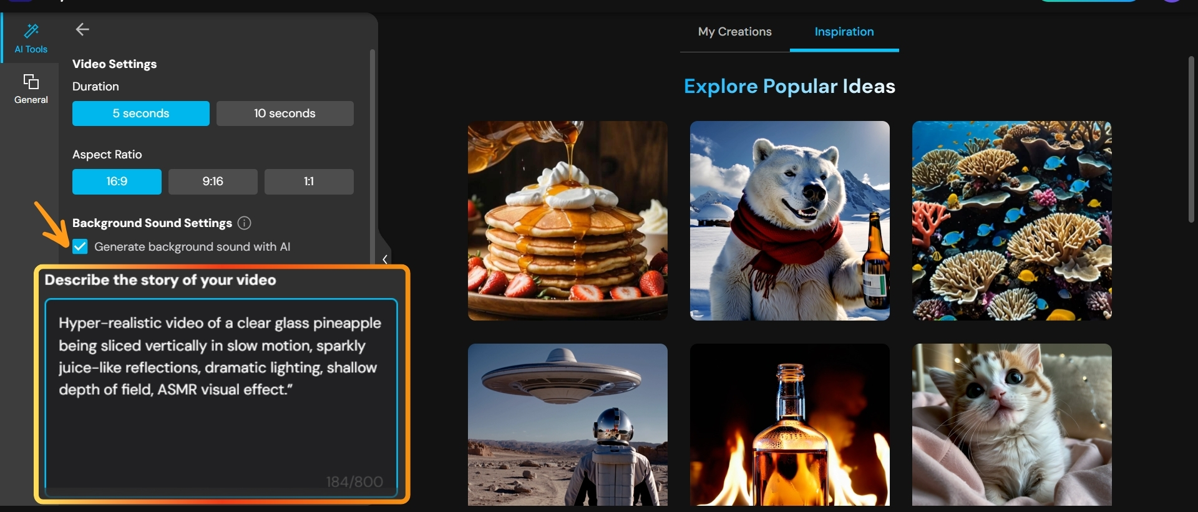Screen dimensions: 1198x512
Task: Click the Aspect Ratio label
Action: [107, 155]
